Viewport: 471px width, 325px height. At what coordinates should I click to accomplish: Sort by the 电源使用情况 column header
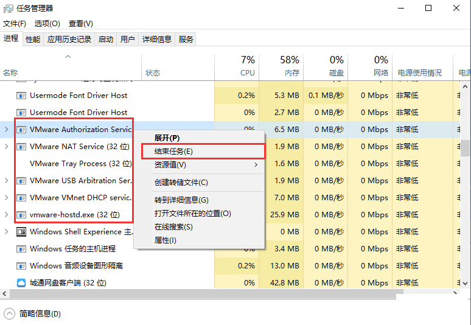point(423,68)
